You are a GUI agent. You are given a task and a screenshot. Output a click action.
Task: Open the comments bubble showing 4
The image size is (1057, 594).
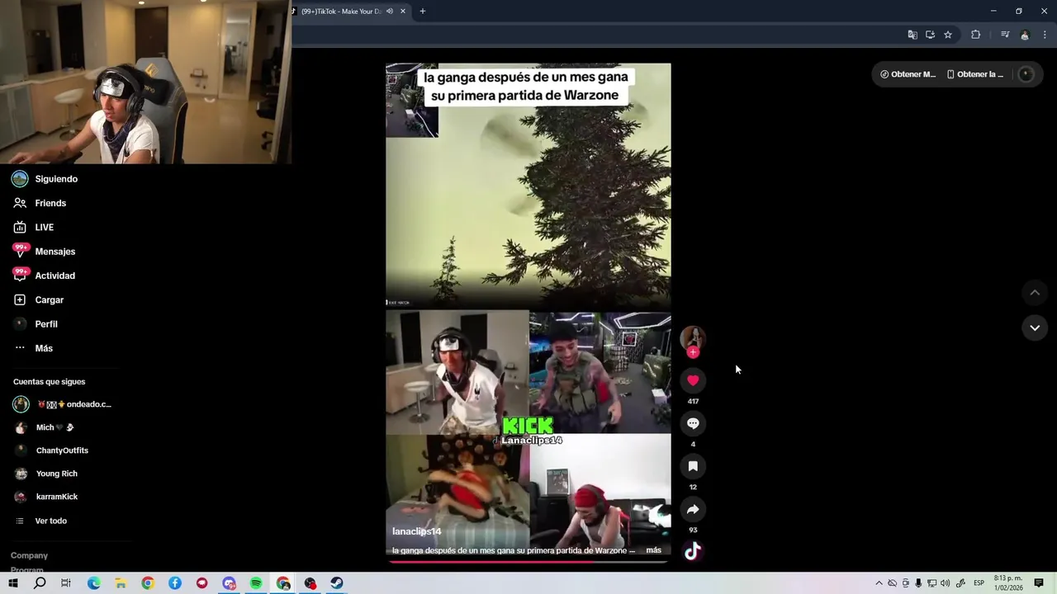(693, 423)
